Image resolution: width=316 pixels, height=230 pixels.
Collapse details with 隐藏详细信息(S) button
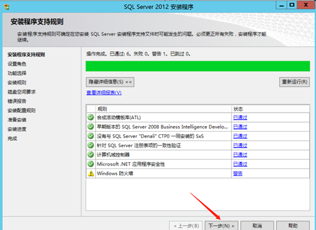click(x=110, y=82)
